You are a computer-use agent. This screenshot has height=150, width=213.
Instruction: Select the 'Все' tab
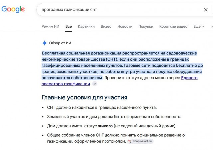click(69, 26)
